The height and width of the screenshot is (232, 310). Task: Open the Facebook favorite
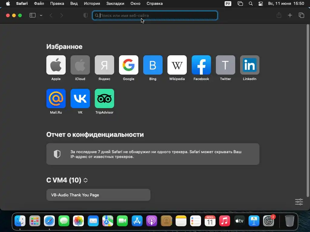[x=201, y=65]
